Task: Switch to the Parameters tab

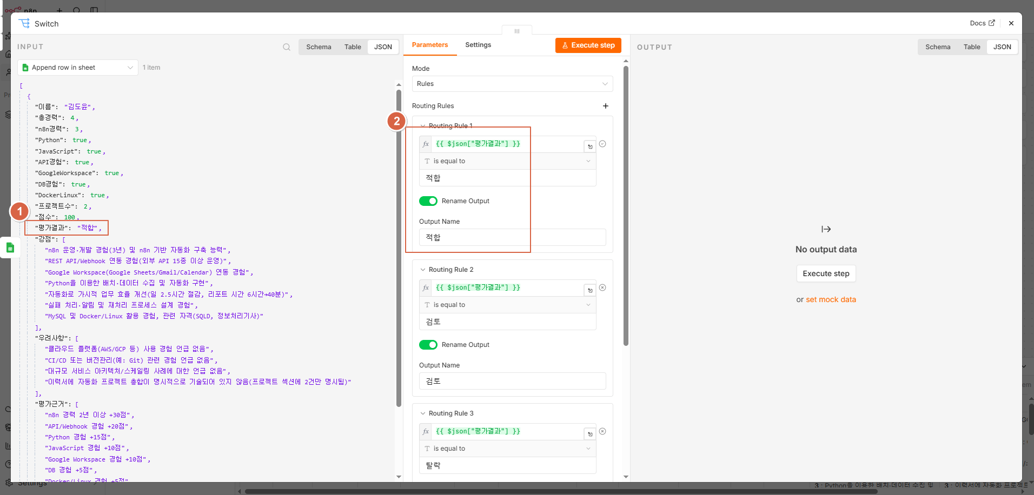Action: coord(430,45)
